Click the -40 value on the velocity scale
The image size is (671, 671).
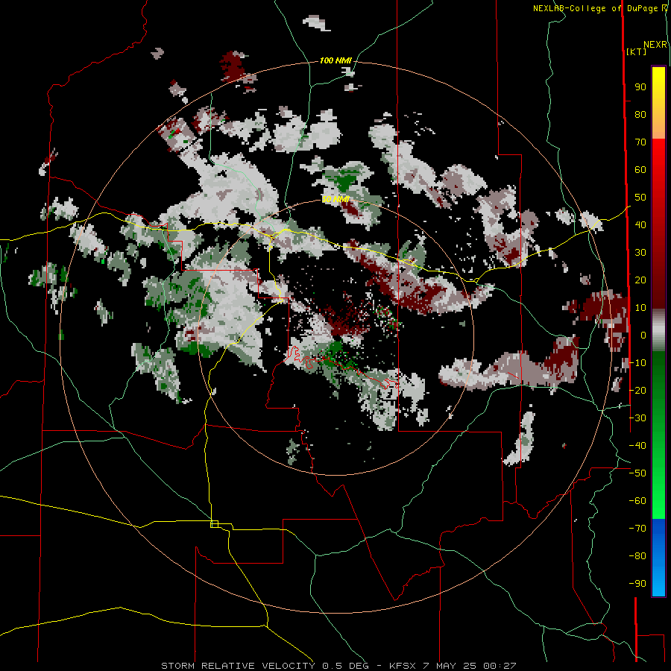pos(637,446)
